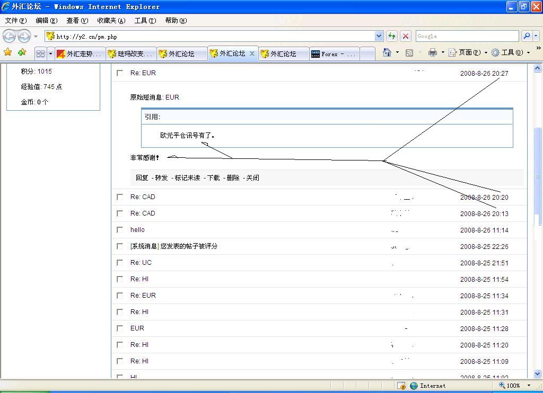
Task: Click the 关闭 close message link
Action: point(253,178)
